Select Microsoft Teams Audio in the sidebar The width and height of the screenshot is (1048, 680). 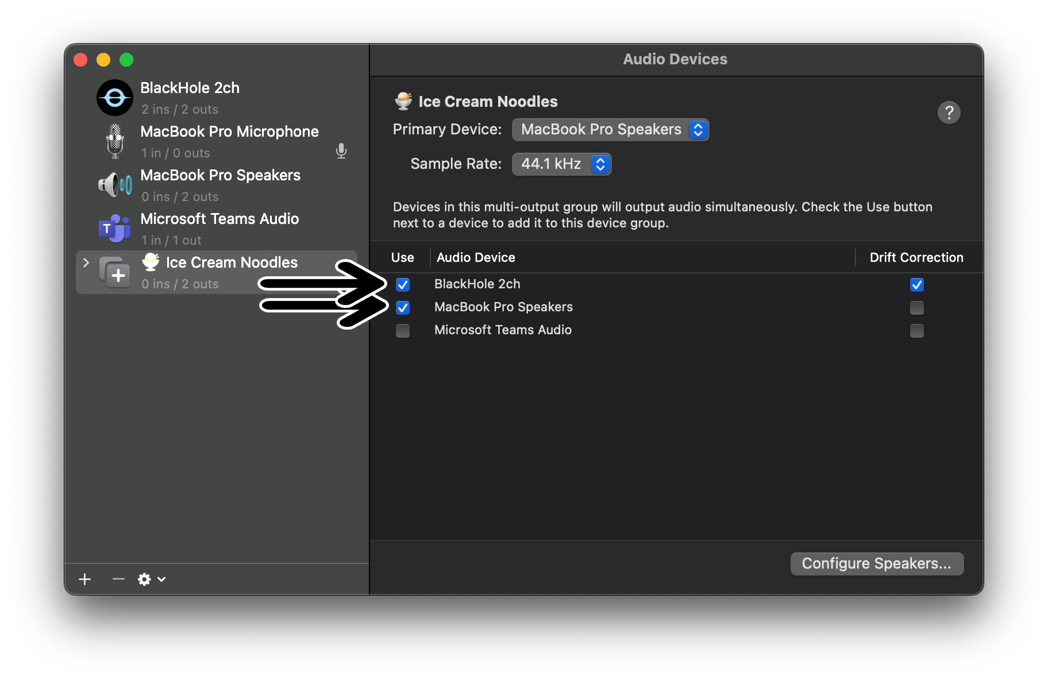coord(219,229)
